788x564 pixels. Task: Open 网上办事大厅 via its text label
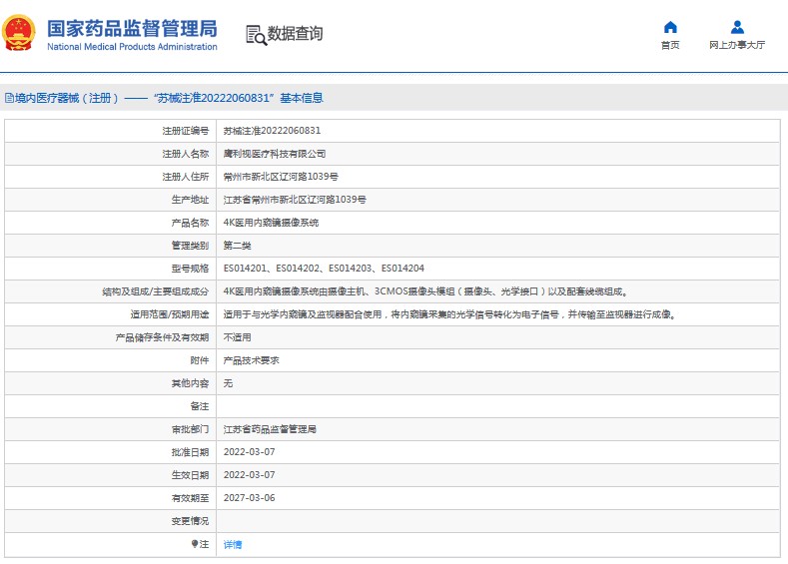737,46
